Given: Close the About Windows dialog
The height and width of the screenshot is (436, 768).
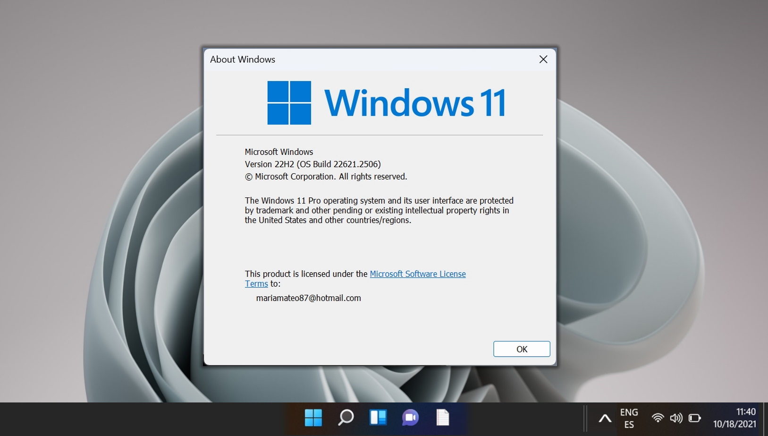Looking at the screenshot, I should (x=543, y=60).
